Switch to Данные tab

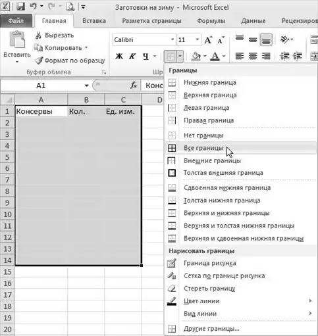coord(253,21)
